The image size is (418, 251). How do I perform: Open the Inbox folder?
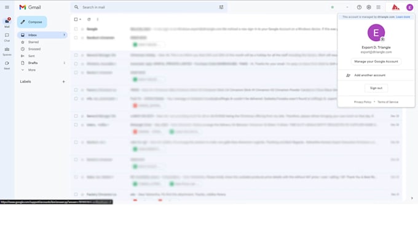42,35
